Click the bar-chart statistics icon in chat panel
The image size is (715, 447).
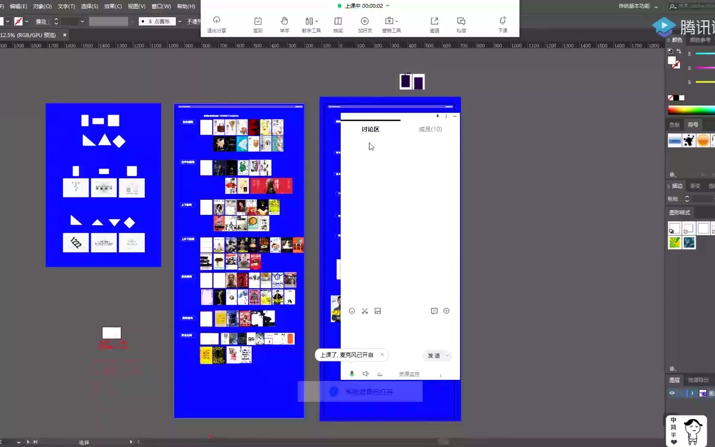(380, 374)
